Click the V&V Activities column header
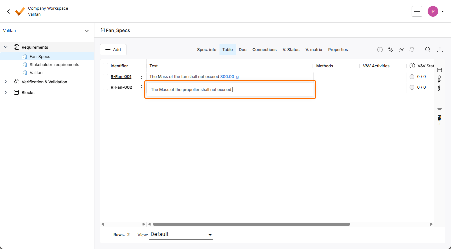451x249 pixels. pyautogui.click(x=376, y=66)
